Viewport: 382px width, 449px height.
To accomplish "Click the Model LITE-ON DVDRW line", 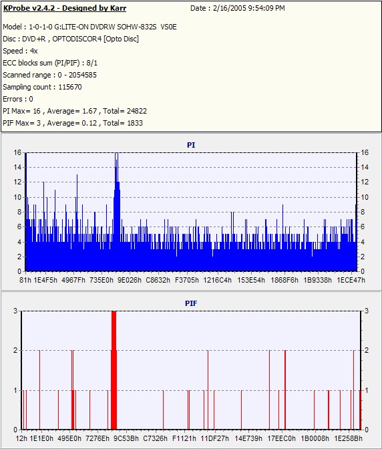I will pyautogui.click(x=90, y=27).
